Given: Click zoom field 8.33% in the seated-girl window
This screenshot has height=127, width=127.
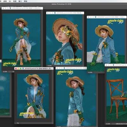Looking at the screenshot, I should pyautogui.click(x=5, y=72).
